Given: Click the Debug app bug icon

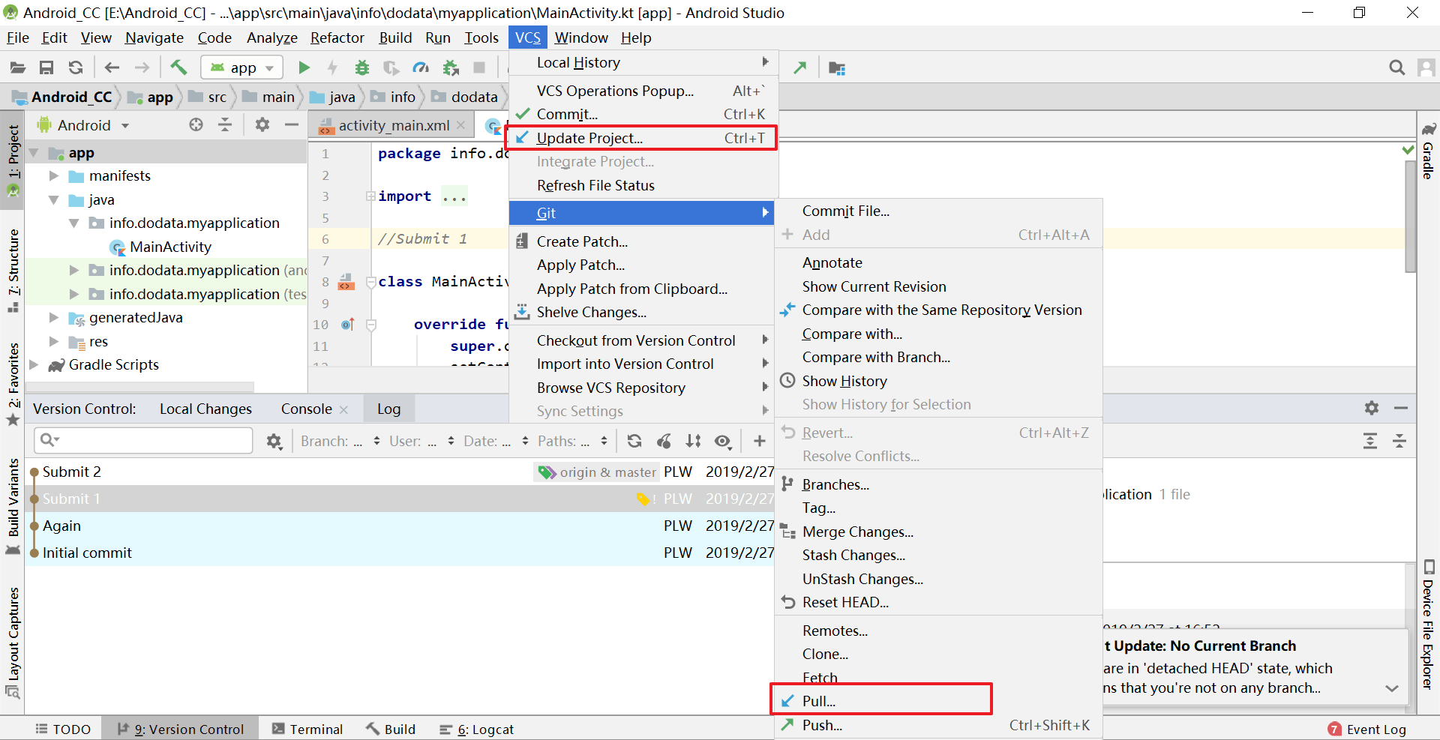Looking at the screenshot, I should [362, 67].
